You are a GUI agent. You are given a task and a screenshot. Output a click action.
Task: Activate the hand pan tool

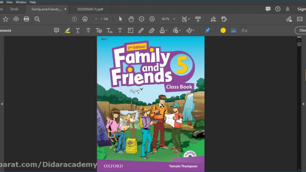click(131, 19)
